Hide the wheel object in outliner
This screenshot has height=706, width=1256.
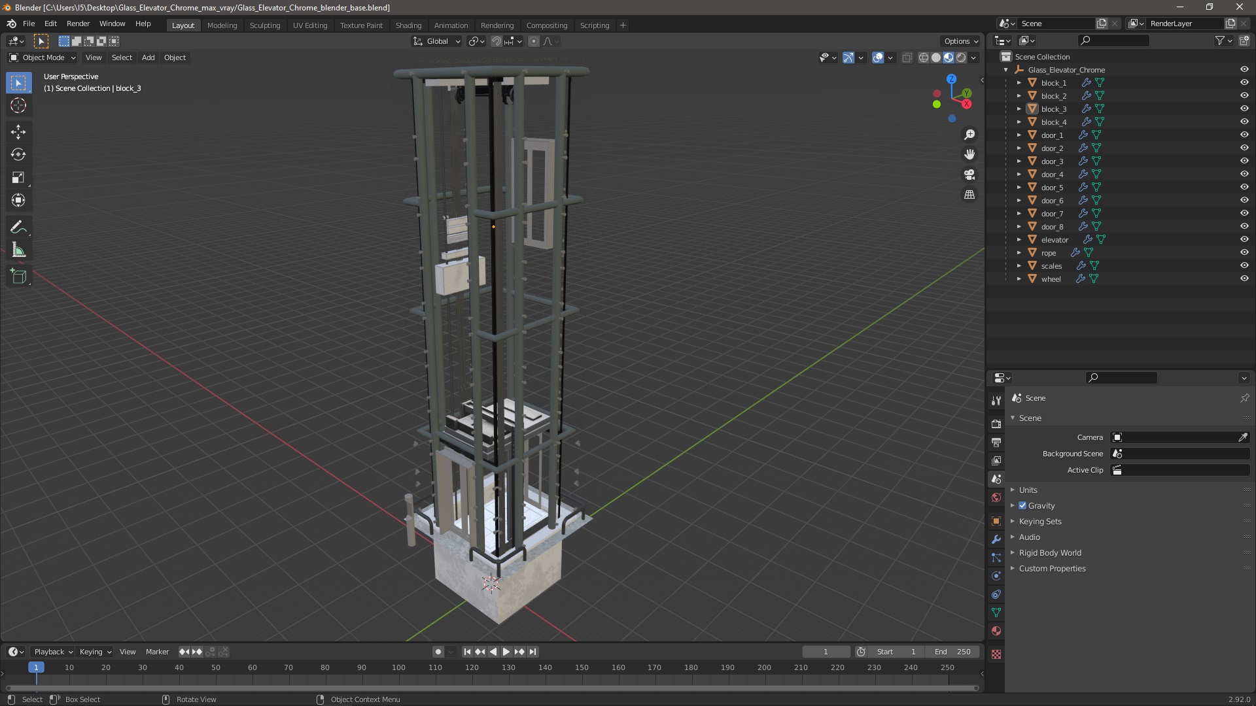[1244, 278]
